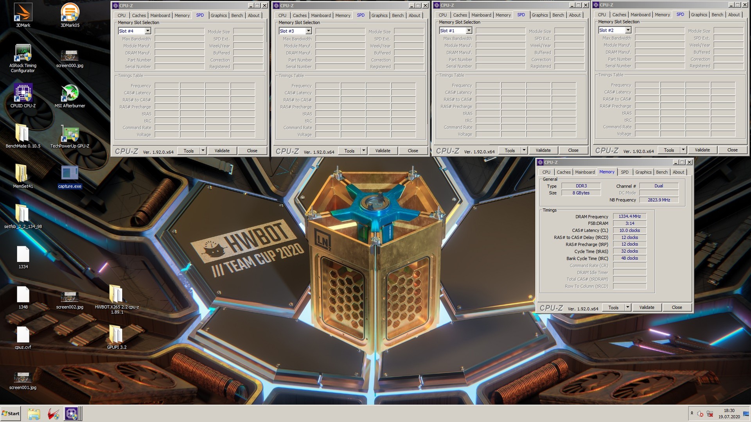Viewport: 751px width, 422px height.
Task: Open the Start menu
Action: click(11, 413)
